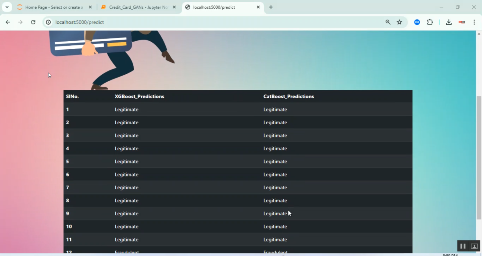This screenshot has height=256, width=482.
Task: Click the address bar URL field
Action: 212,22
